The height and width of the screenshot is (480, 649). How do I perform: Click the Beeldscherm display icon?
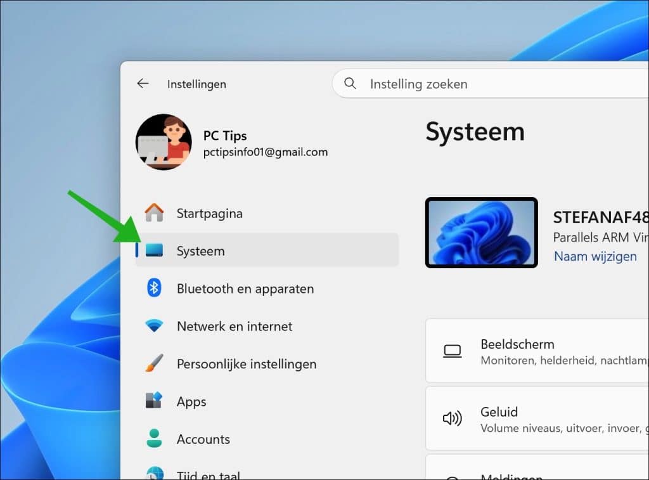click(x=452, y=350)
